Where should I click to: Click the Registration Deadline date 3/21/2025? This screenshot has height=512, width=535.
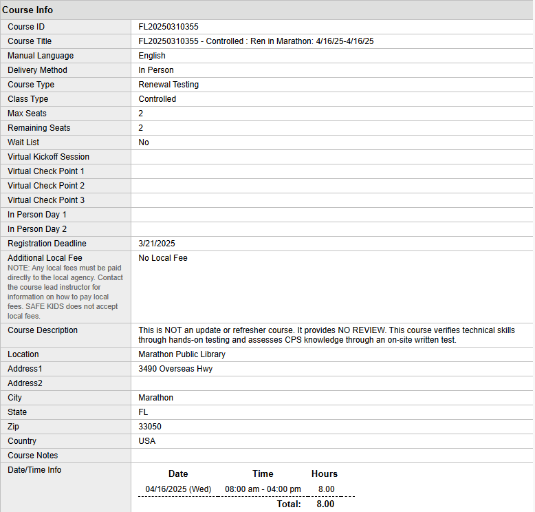point(157,244)
